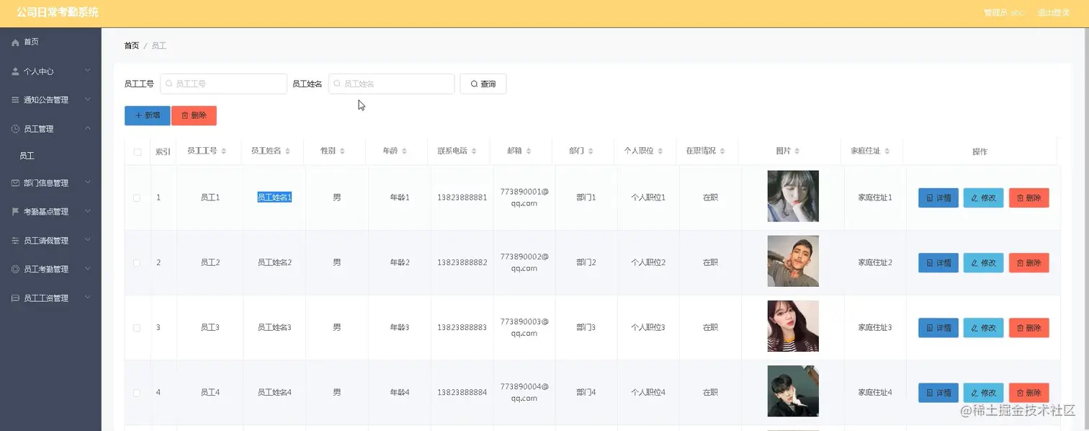Expand 个人中心 with its chevron

tap(88, 71)
